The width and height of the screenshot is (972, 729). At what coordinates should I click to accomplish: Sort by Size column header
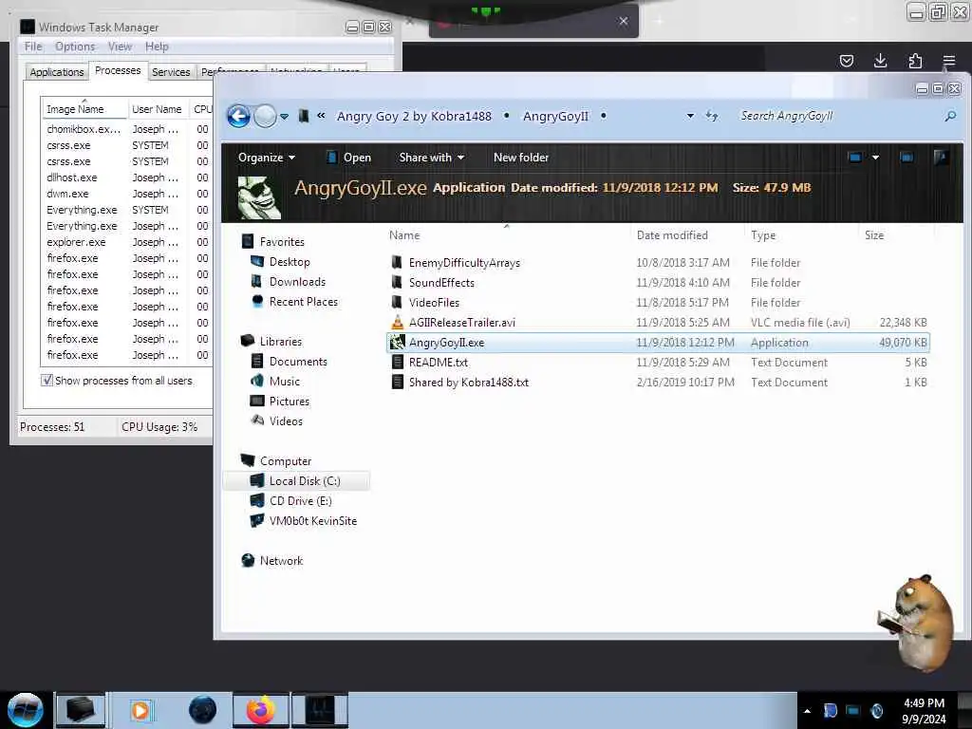pos(874,235)
